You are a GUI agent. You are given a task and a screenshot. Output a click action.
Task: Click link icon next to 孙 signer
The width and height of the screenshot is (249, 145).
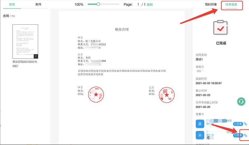tap(245, 135)
